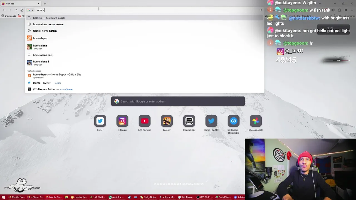Switch to 'creative thi...' taskbar window
This screenshot has width=356, height=200.
(79, 197)
